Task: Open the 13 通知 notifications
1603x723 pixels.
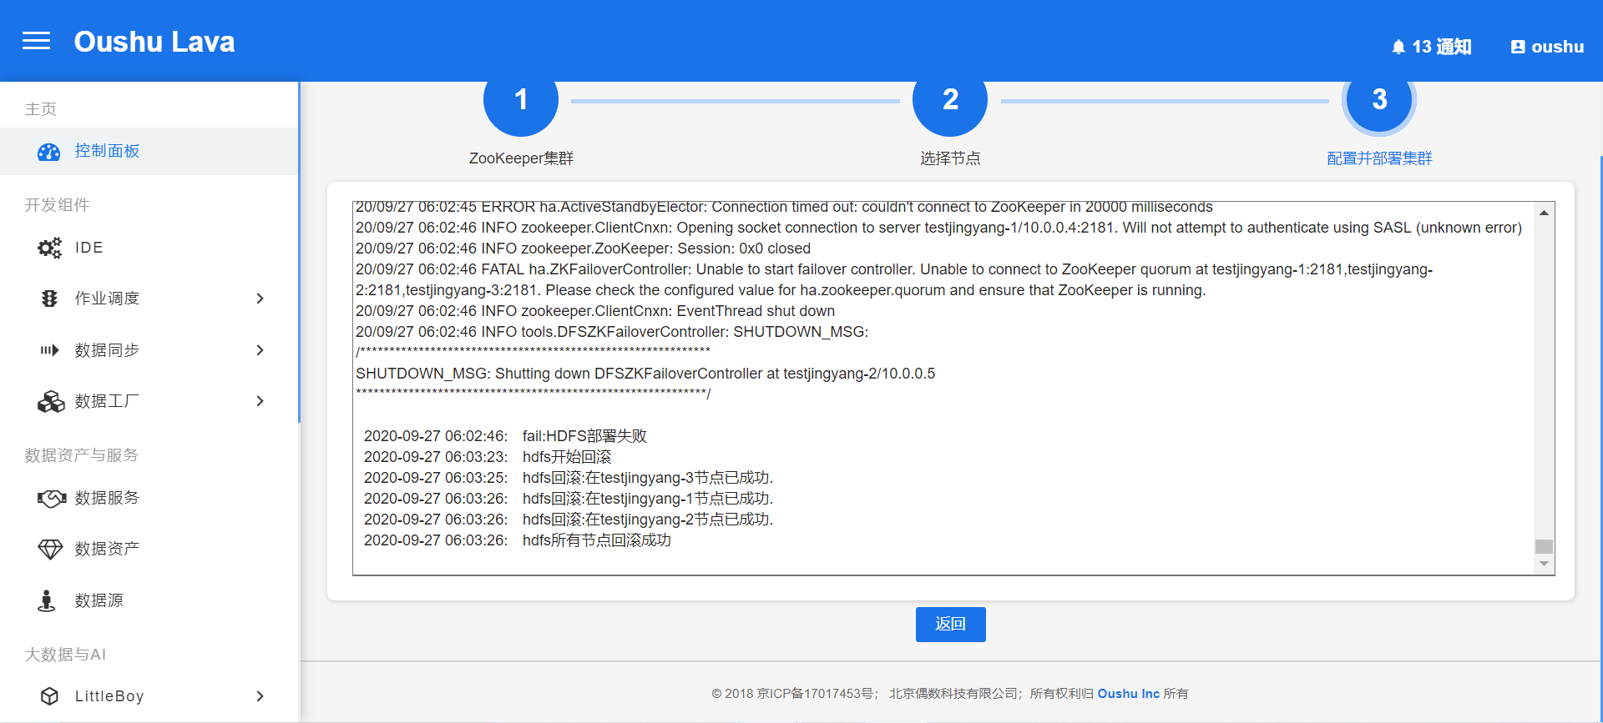Action: [1431, 48]
